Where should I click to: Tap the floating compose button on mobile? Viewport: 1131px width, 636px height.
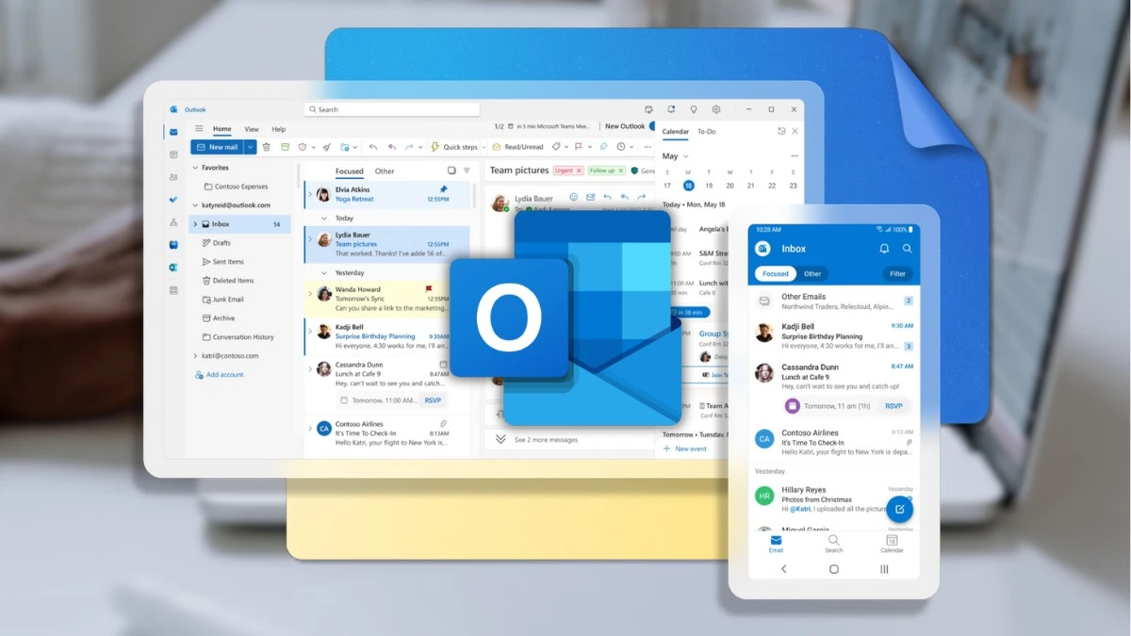[x=900, y=509]
